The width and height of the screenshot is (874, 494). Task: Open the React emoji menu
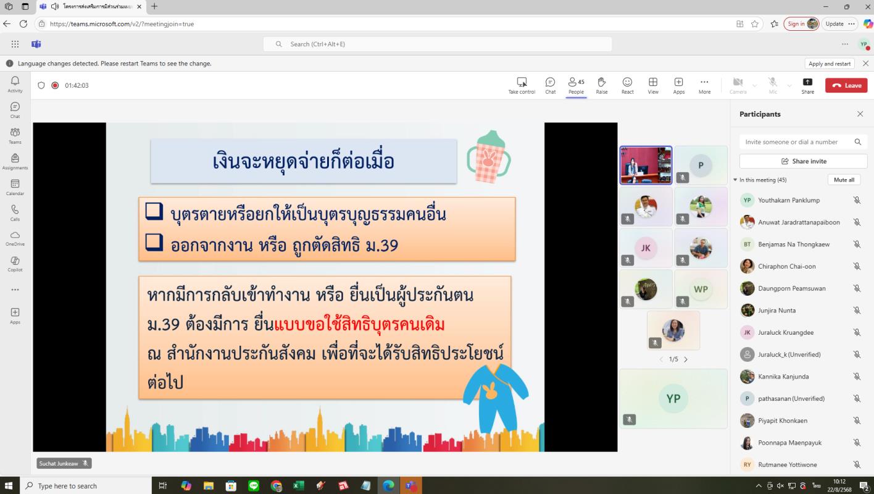pyautogui.click(x=627, y=85)
